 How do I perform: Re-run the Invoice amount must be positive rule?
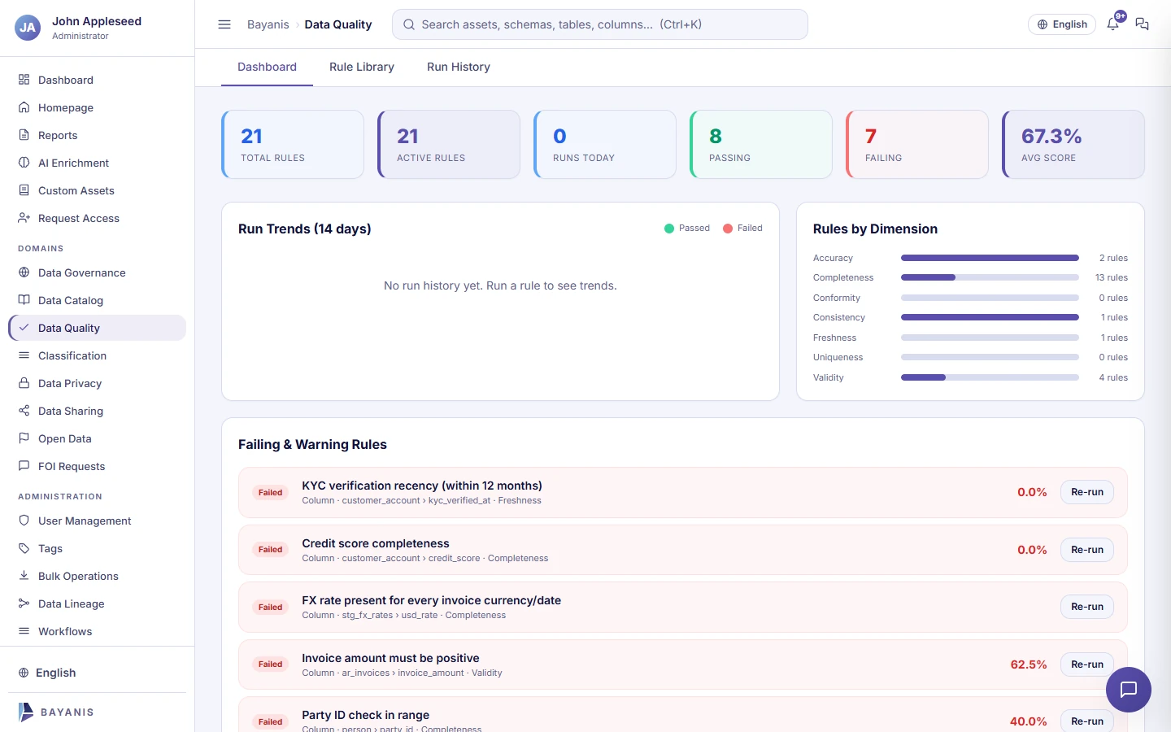tap(1087, 664)
